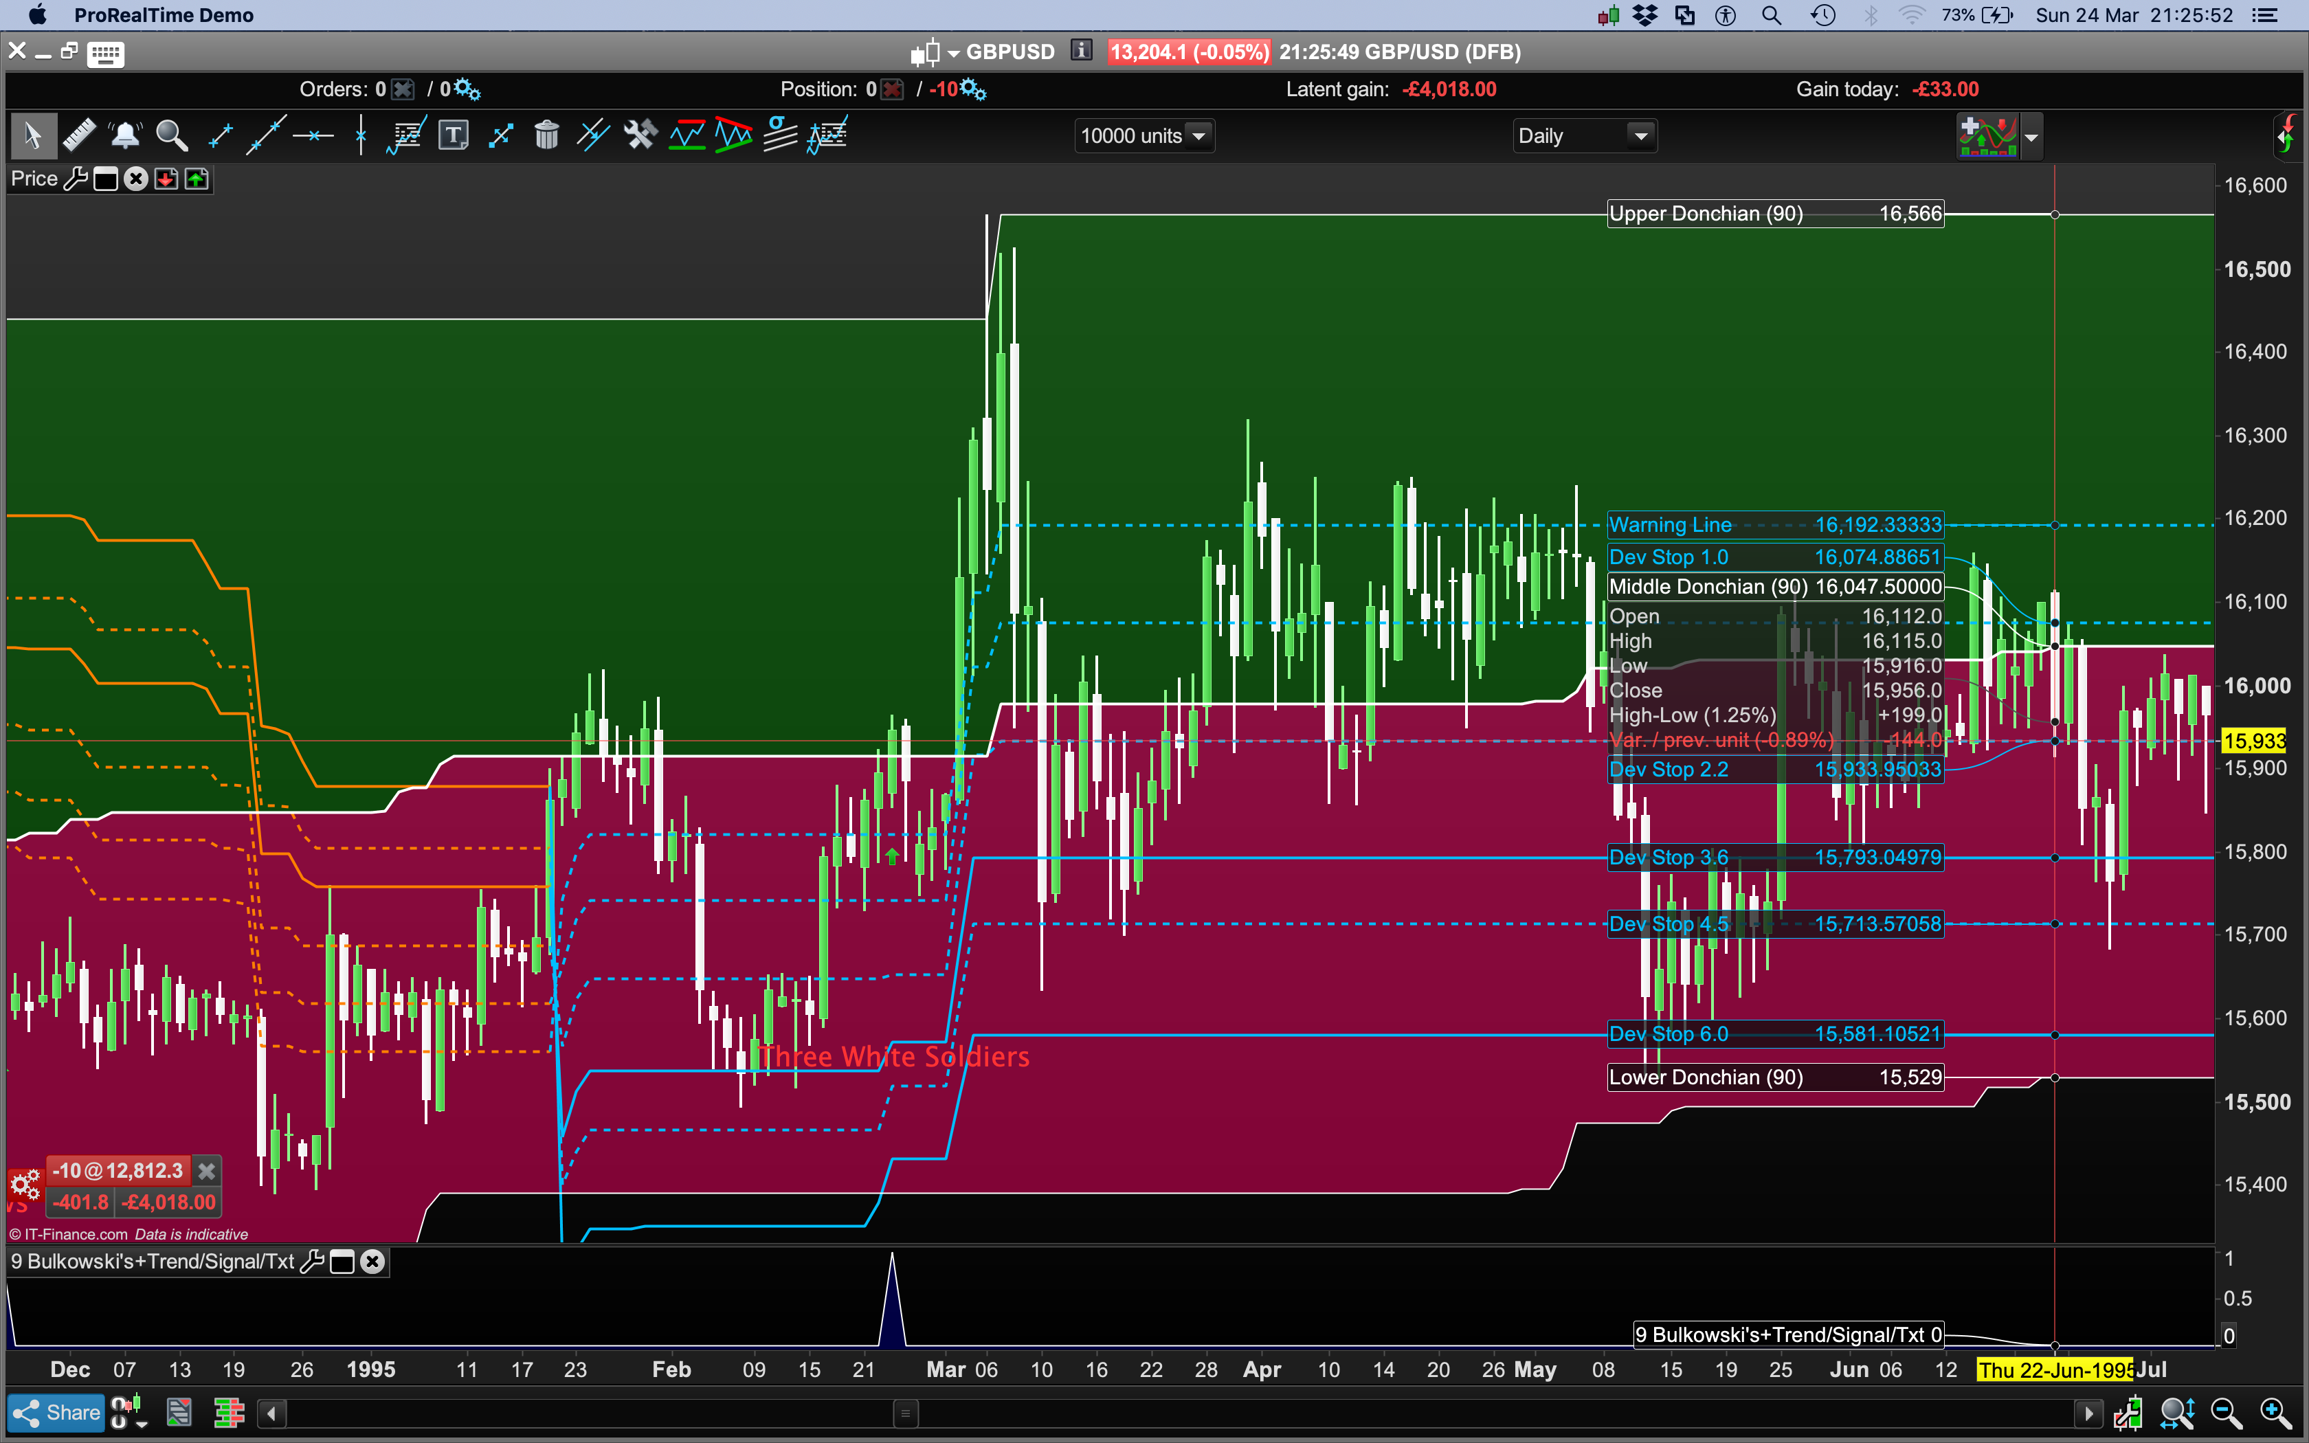The width and height of the screenshot is (2309, 1443).
Task: Toggle the hide drawn objects tool
Action: point(594,135)
